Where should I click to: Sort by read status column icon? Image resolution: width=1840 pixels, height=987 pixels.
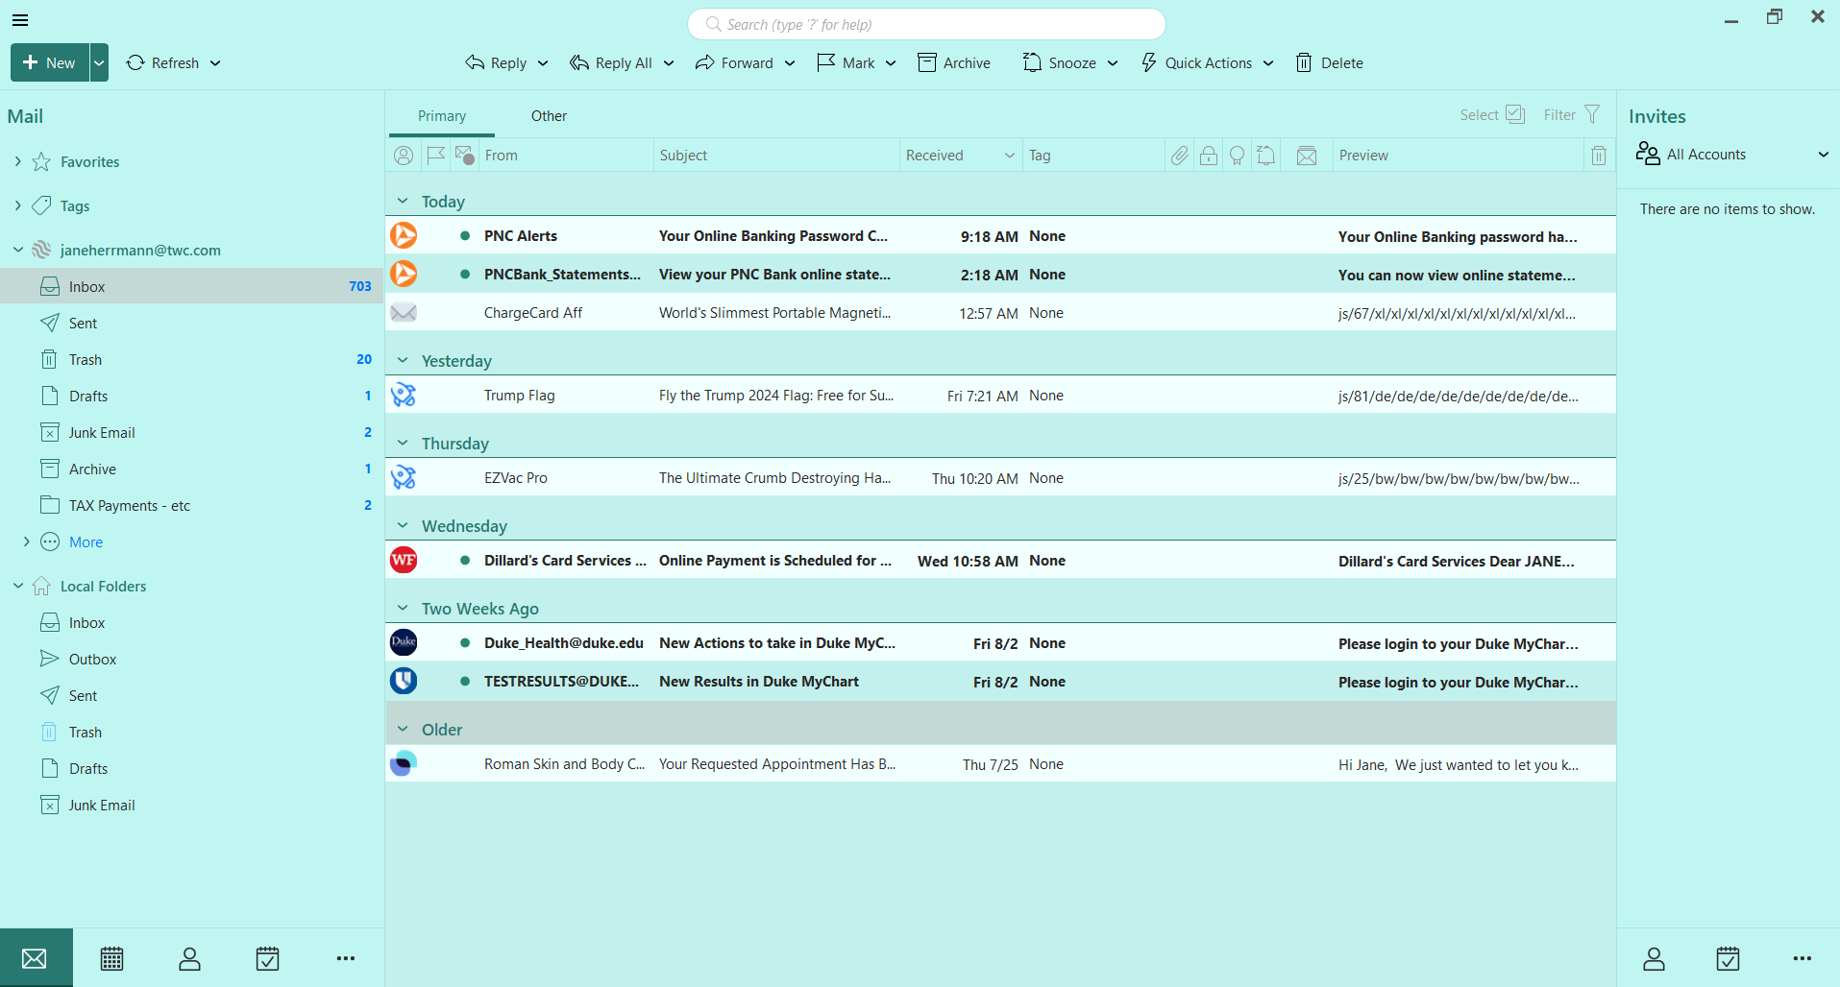coord(465,156)
